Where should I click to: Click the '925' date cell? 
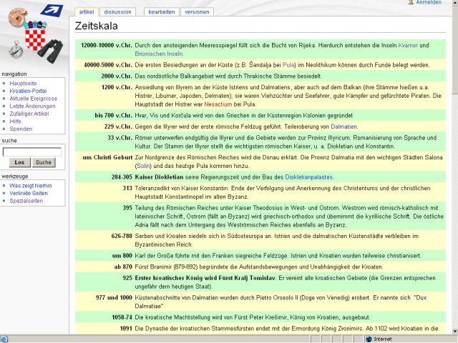(127, 278)
